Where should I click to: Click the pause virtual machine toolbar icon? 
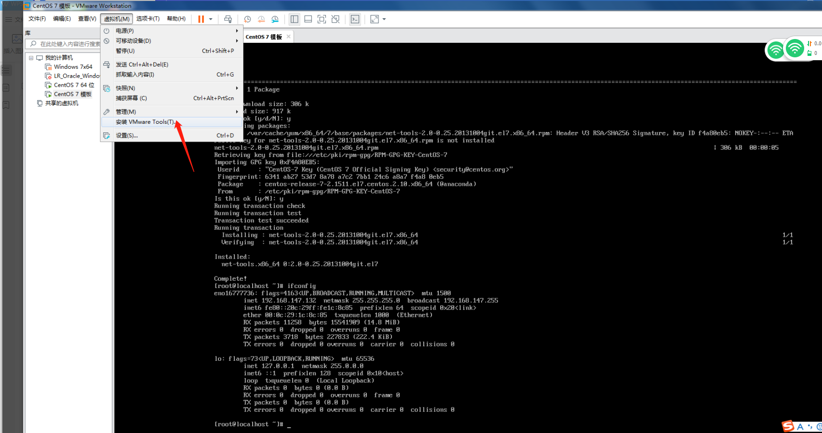201,19
